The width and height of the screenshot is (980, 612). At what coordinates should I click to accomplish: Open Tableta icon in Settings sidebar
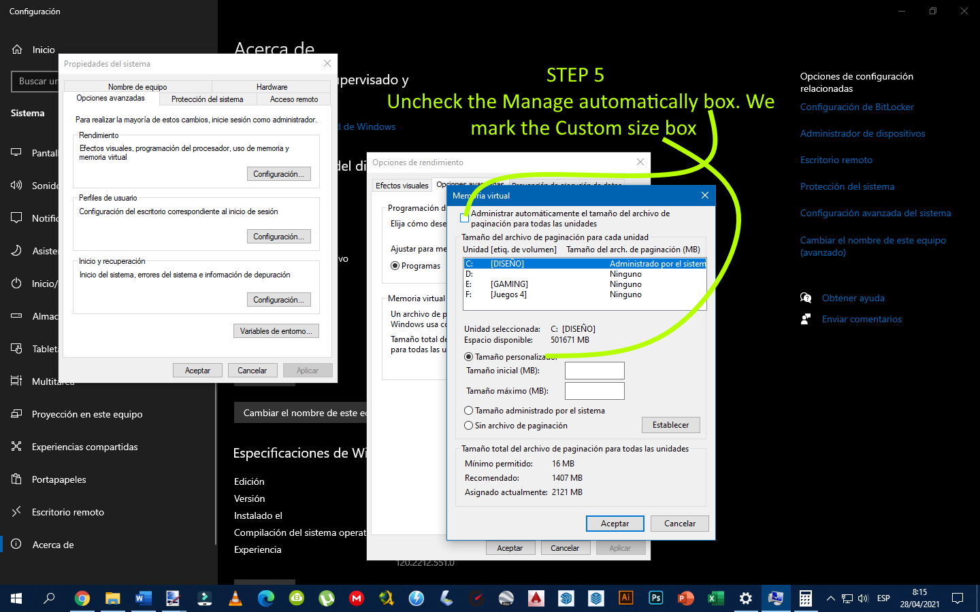[x=16, y=348]
